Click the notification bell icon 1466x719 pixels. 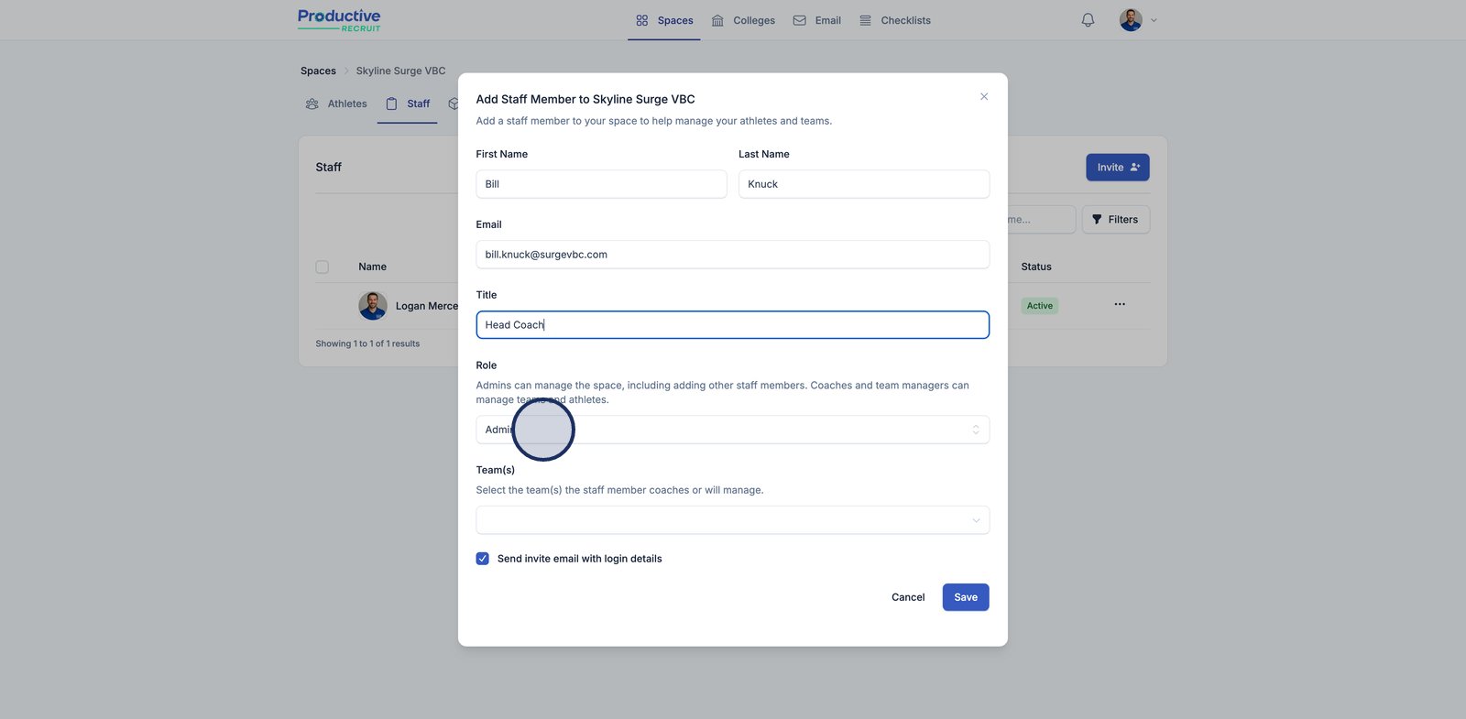[1088, 20]
